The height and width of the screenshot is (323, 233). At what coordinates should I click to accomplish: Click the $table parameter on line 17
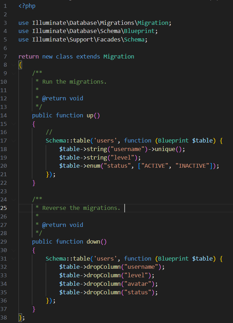point(202,140)
